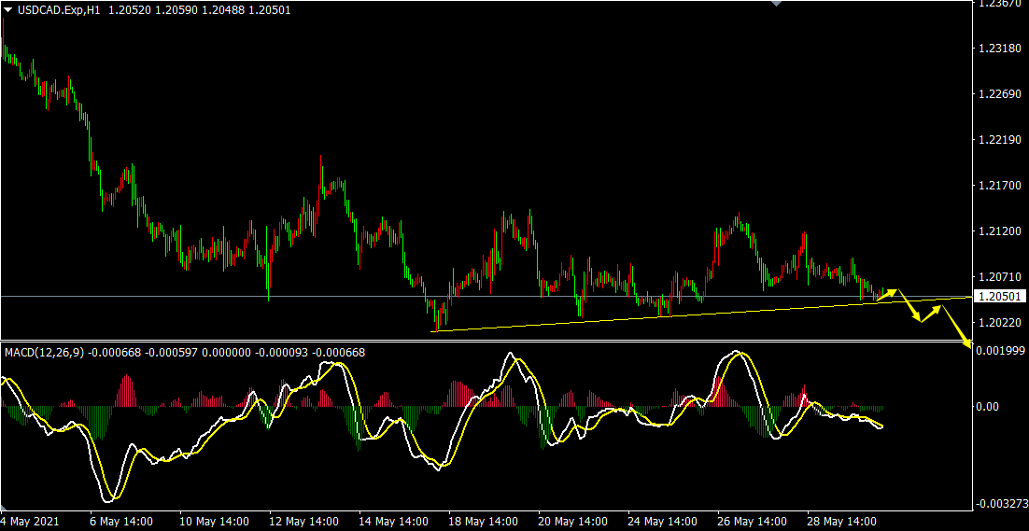Click the current price label 1.20501

click(999, 297)
